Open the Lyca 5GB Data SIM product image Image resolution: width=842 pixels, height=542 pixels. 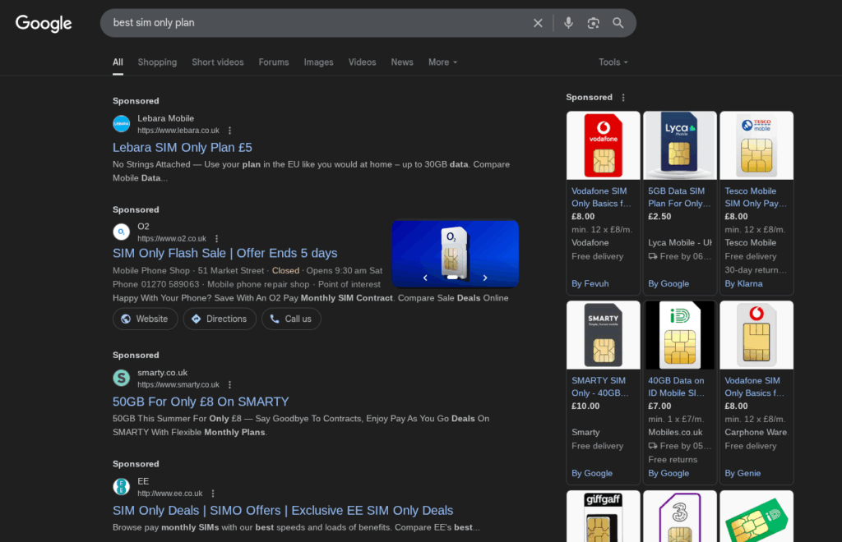tap(680, 145)
